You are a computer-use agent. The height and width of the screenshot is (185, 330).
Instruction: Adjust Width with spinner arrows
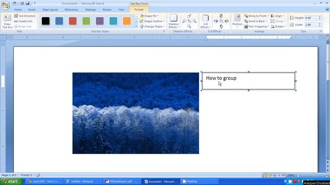point(320,25)
